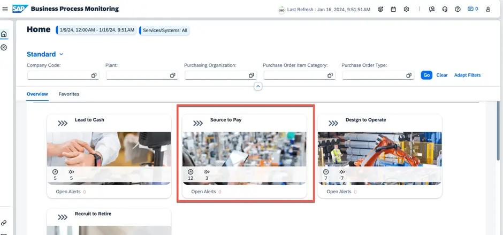
Task: Click the link icon in bottom-left sidebar
Action: click(x=4, y=223)
